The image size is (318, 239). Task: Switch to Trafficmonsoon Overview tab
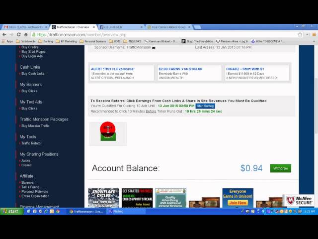pos(73,27)
